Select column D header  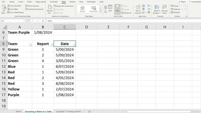[x=87, y=27]
